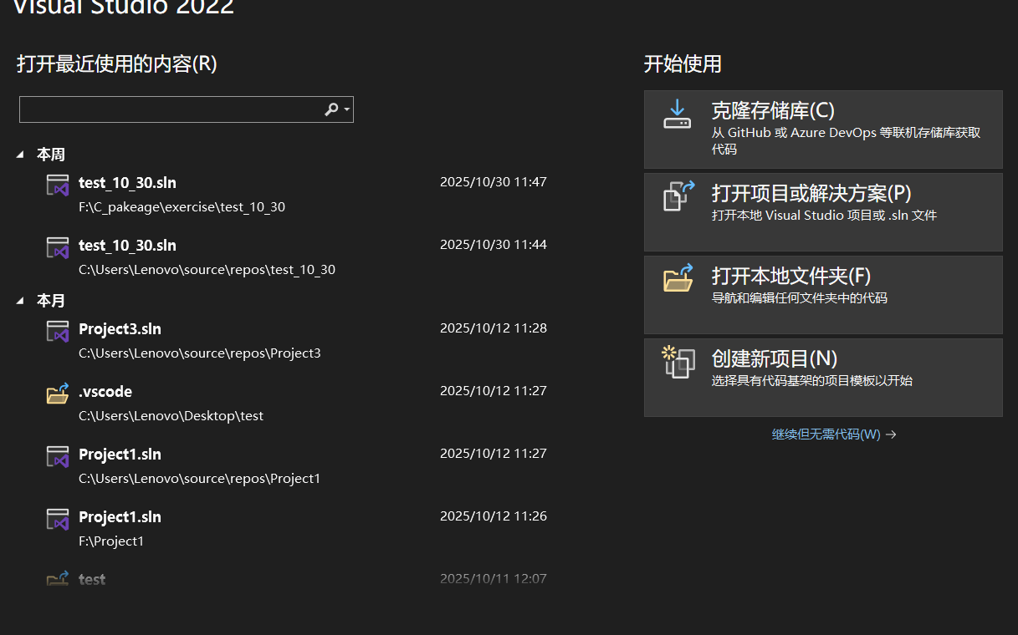The width and height of the screenshot is (1018, 635).
Task: Open Project1.sln dated 2025/10/12 11:27
Action: click(x=297, y=466)
